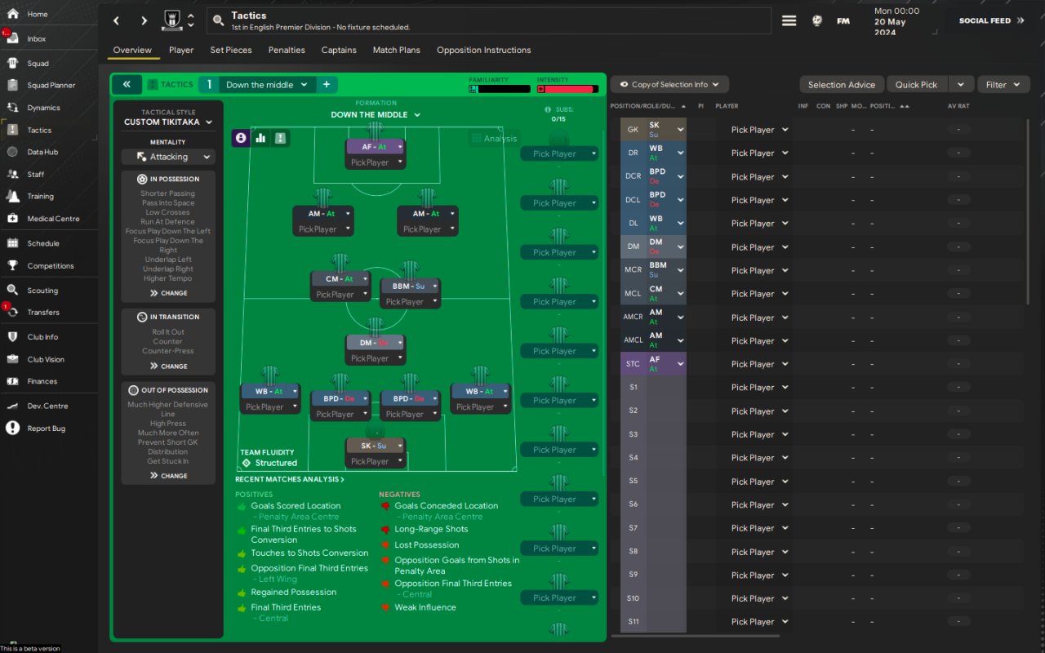Switch to Opposition Instructions tab
Screen dimensions: 1045x653
pyautogui.click(x=483, y=50)
